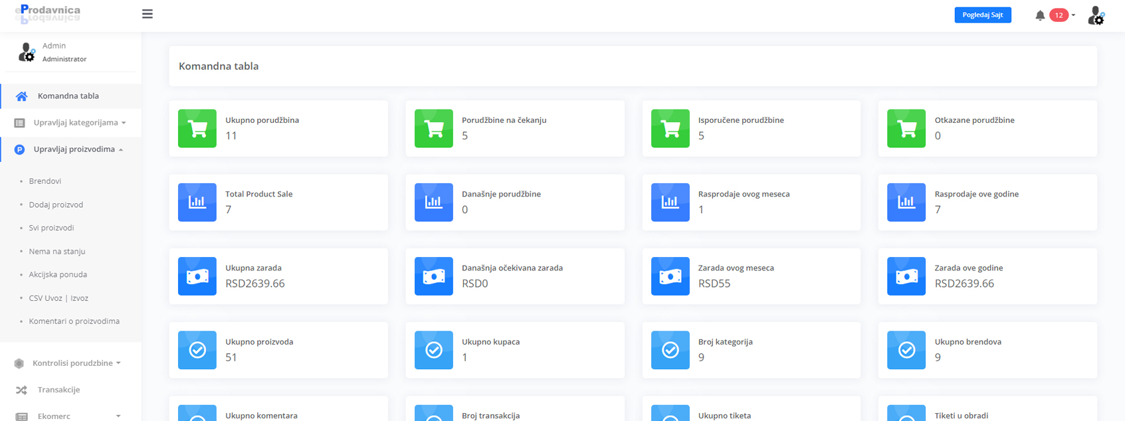The width and height of the screenshot is (1125, 421).
Task: Click the Ukupno porudžbina cart icon
Action: [x=197, y=128]
